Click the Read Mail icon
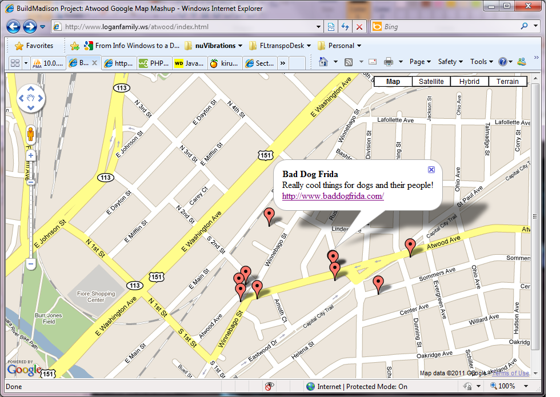This screenshot has height=397, width=560. (373, 62)
